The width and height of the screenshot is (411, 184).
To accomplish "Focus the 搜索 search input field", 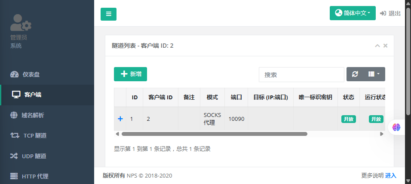I will pos(301,74).
